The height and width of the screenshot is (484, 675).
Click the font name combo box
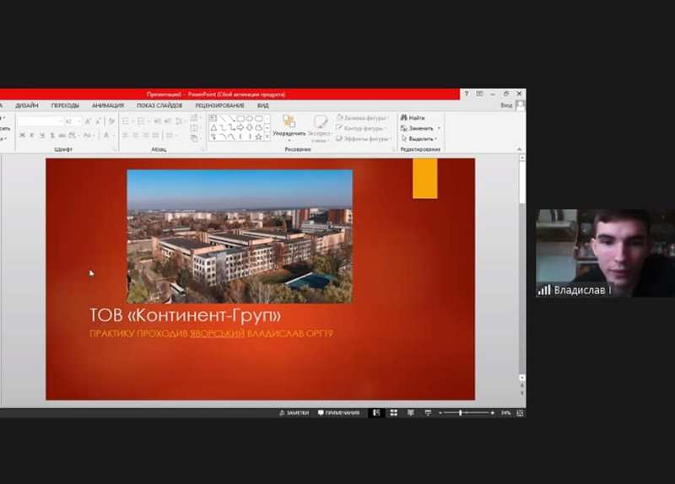[40, 121]
